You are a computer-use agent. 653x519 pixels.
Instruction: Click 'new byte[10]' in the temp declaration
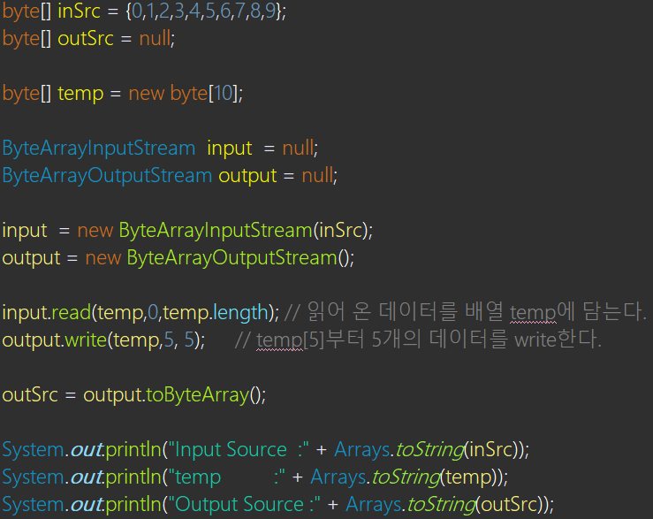click(x=183, y=93)
